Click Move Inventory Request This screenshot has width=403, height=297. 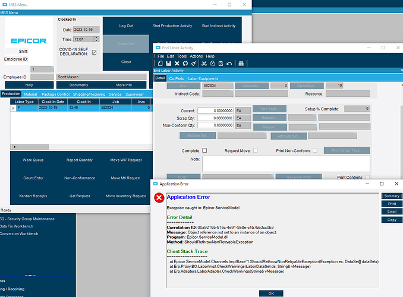[x=126, y=196]
